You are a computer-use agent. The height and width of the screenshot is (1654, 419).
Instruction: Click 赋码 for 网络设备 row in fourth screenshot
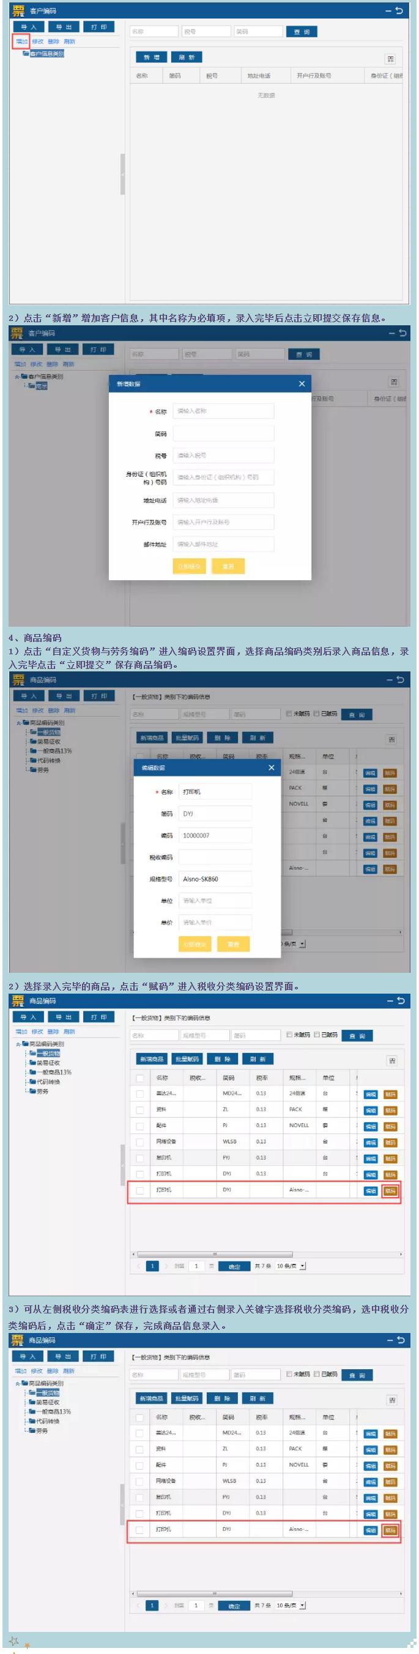(390, 1142)
